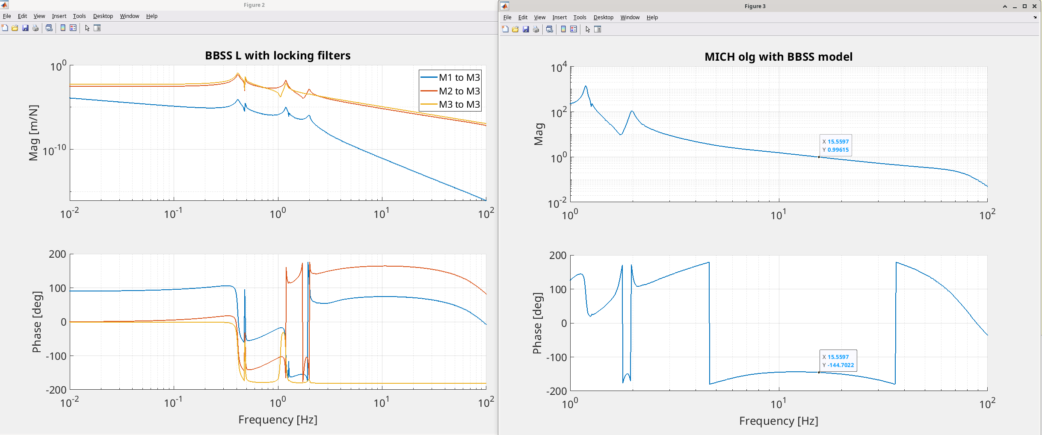Open the View menu in Figure 2

[x=39, y=16]
